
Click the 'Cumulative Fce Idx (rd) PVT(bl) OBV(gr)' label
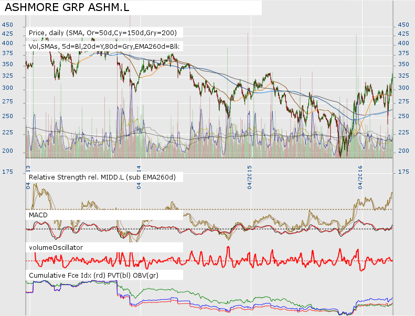point(94,276)
